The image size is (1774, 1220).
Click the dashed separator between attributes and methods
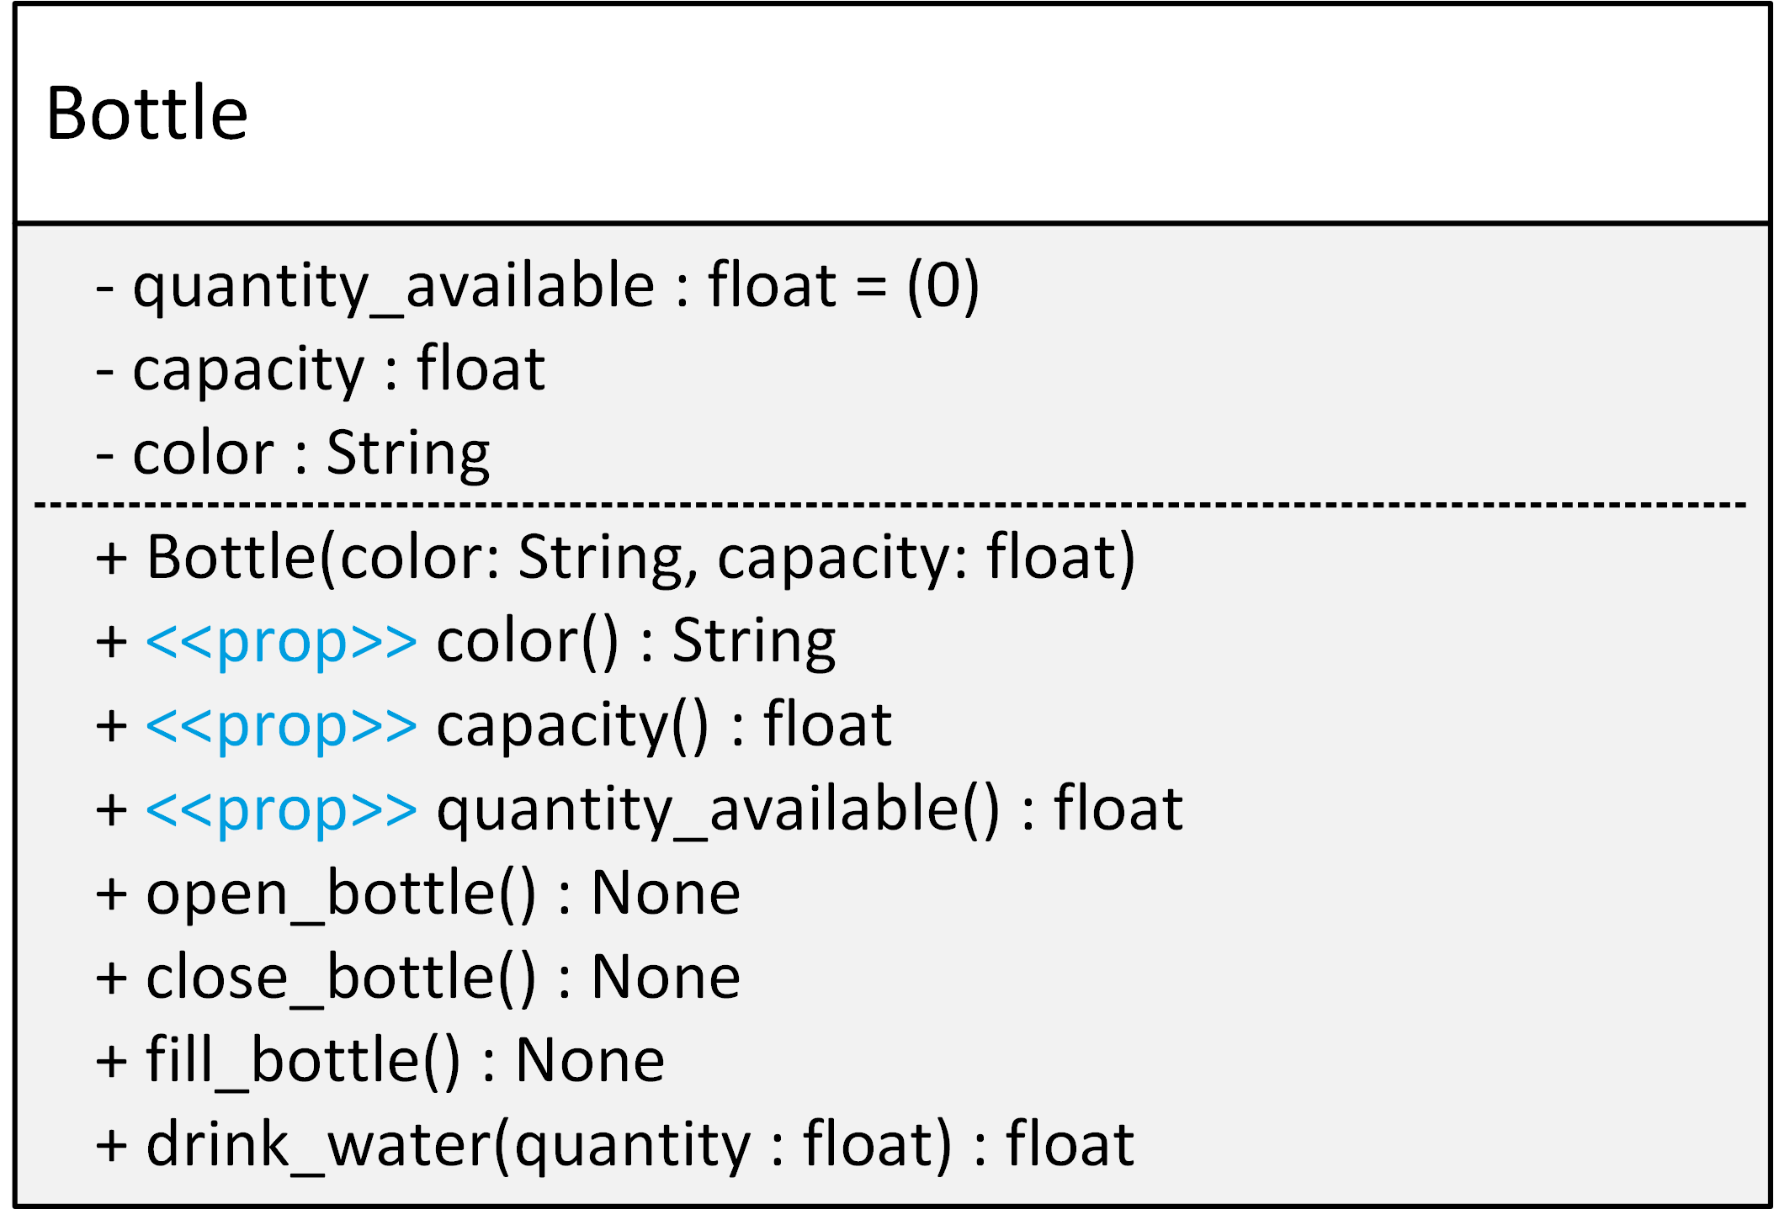point(890,505)
